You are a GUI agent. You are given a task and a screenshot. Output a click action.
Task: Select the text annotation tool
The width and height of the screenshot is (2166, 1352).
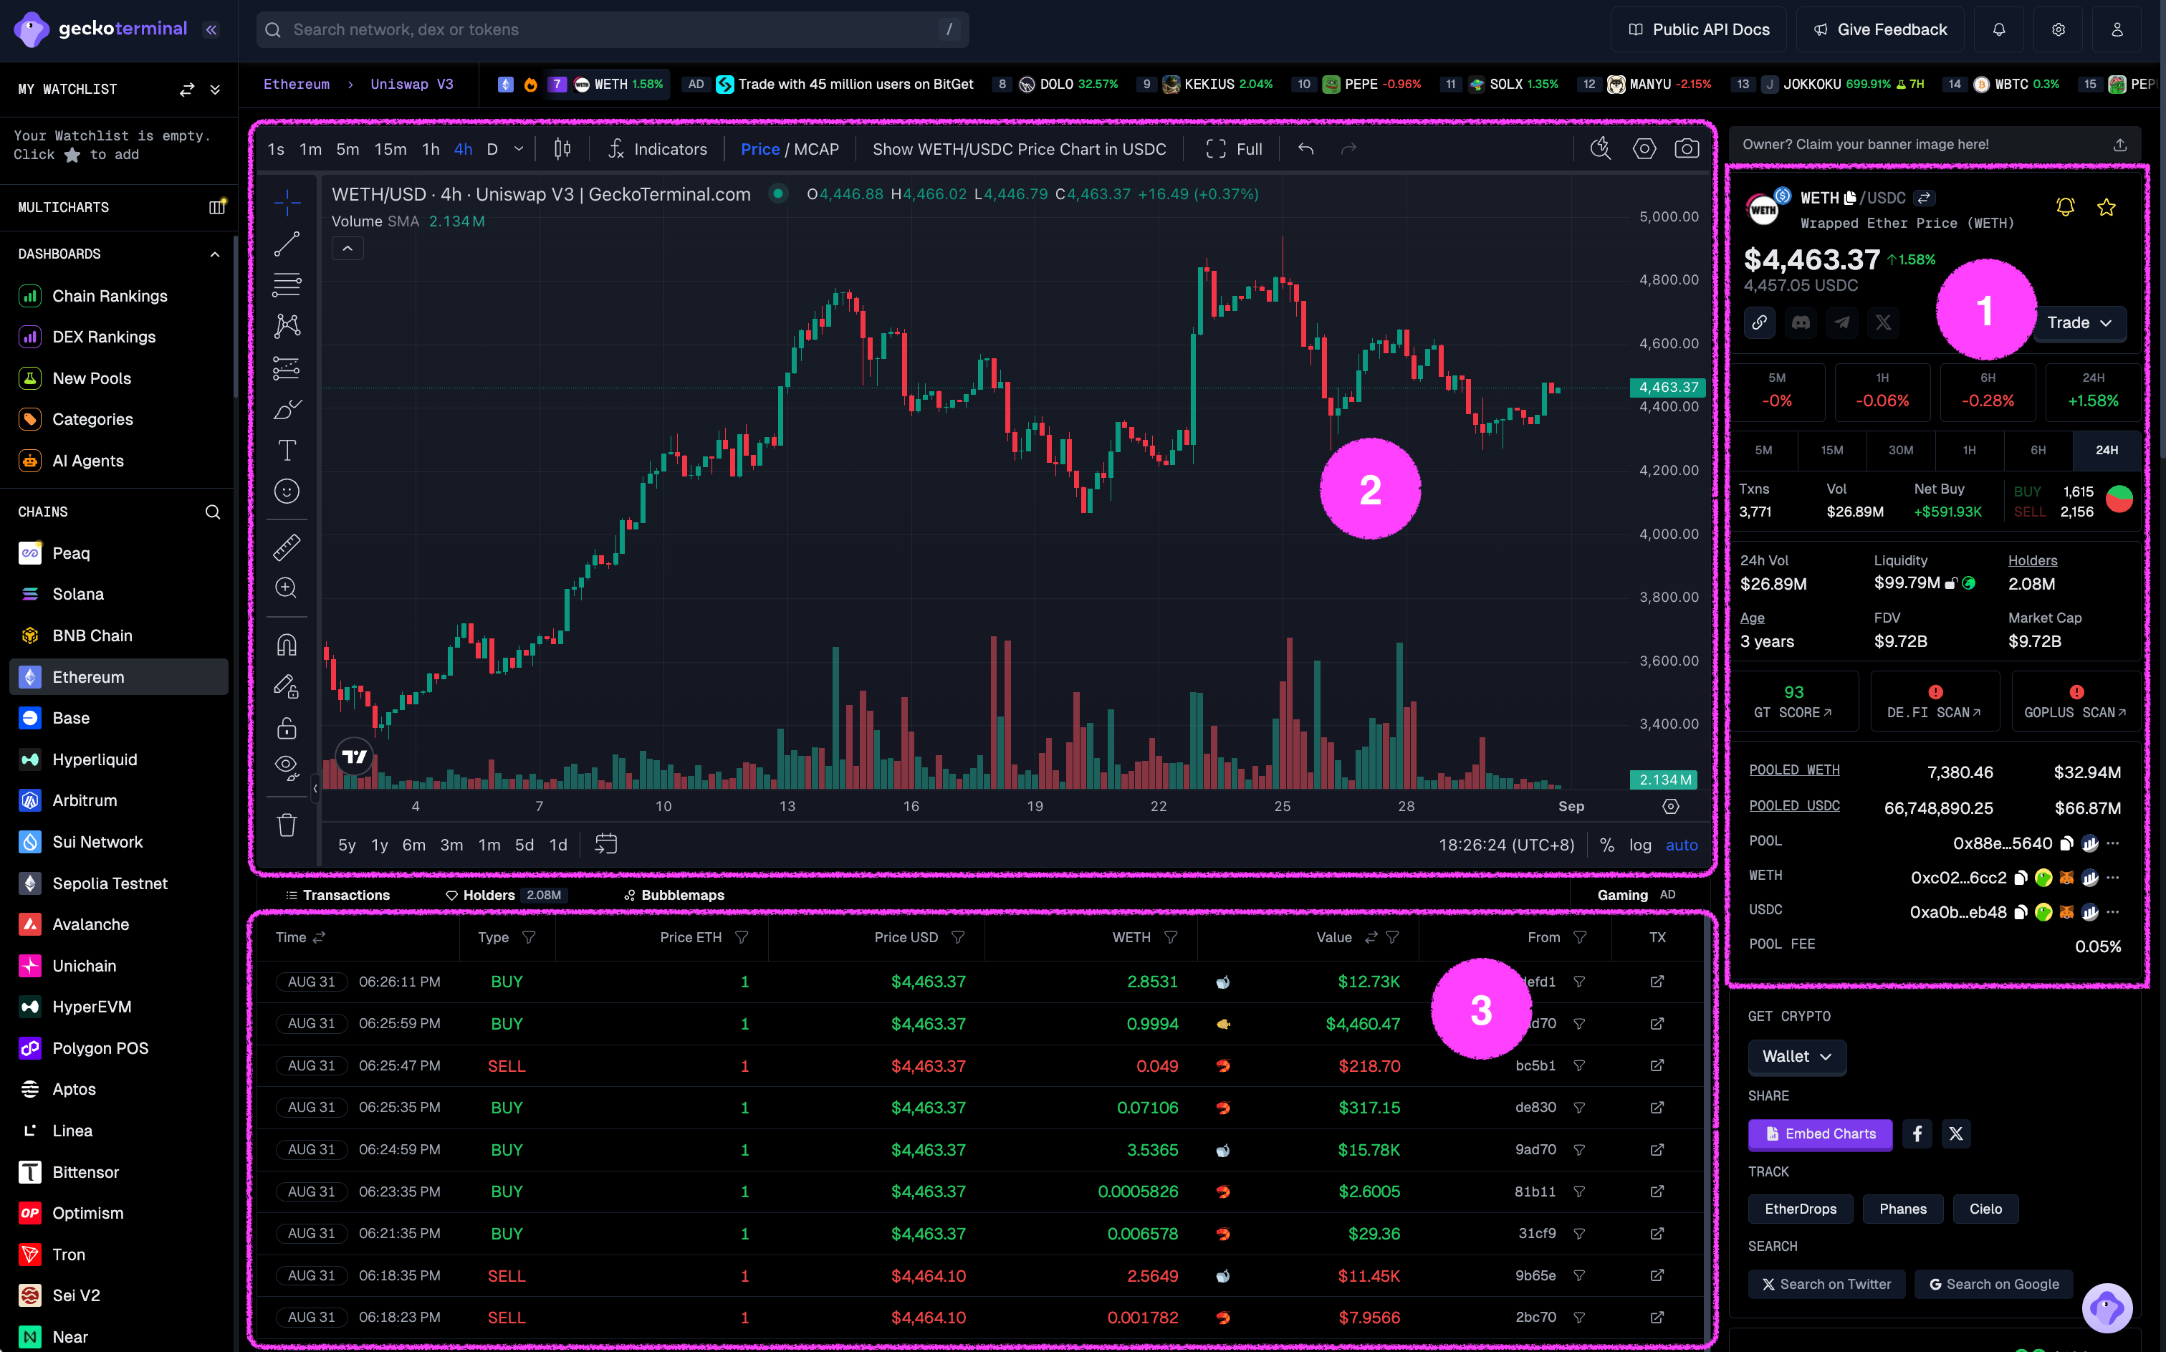coord(287,450)
